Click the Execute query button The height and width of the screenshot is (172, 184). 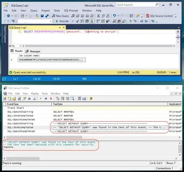click(x=62, y=21)
